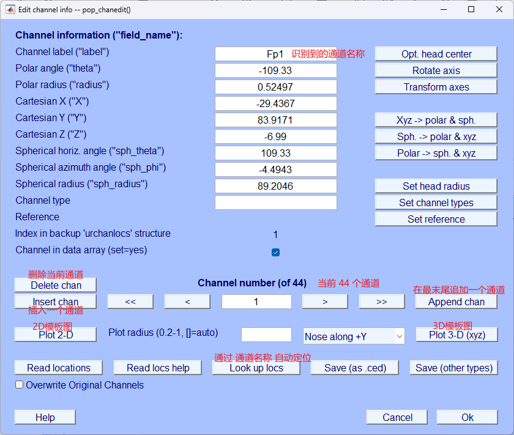This screenshot has width=514, height=435.
Task: Toggle the Channel in data array checkbox
Action: tap(276, 253)
